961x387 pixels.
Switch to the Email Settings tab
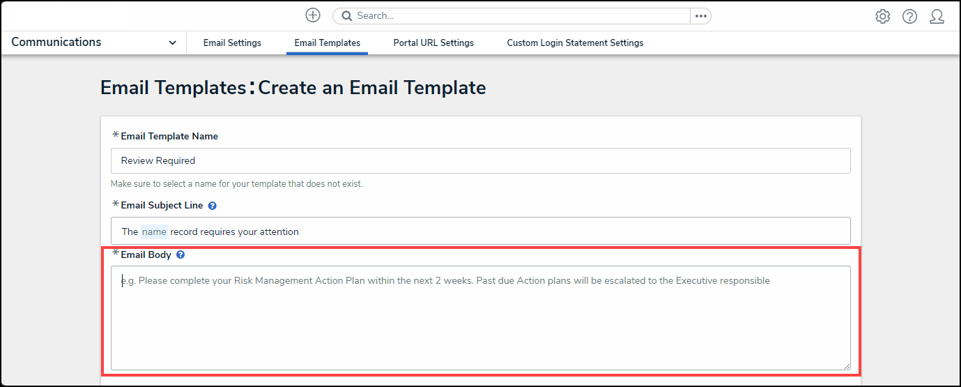232,43
